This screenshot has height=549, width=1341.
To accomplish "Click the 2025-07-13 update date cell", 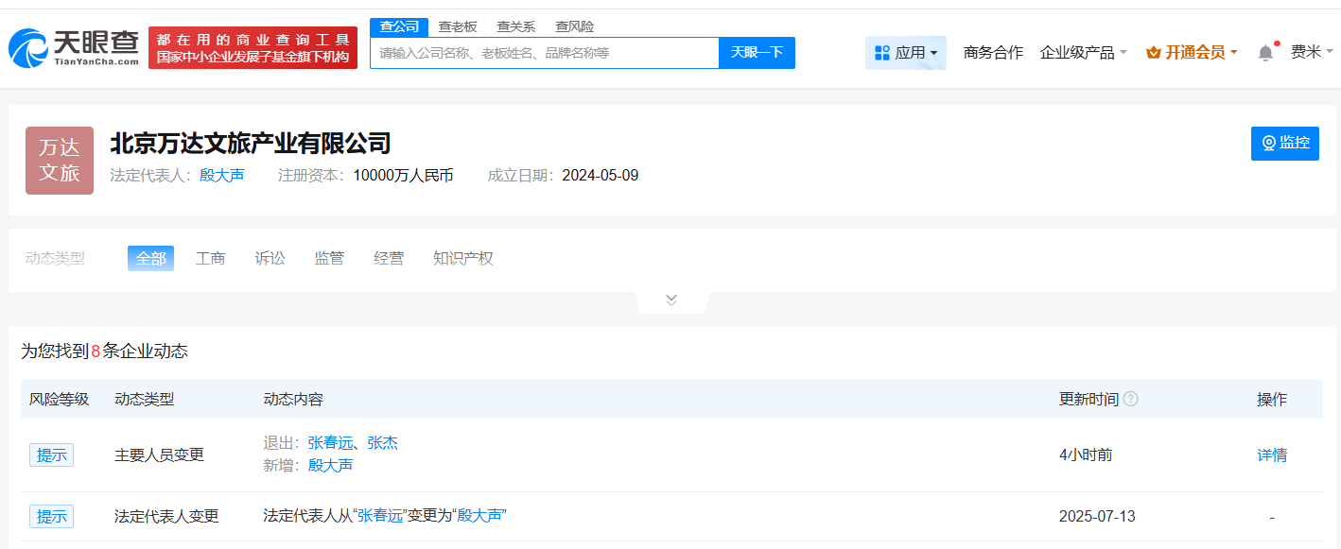I will pos(1097,517).
